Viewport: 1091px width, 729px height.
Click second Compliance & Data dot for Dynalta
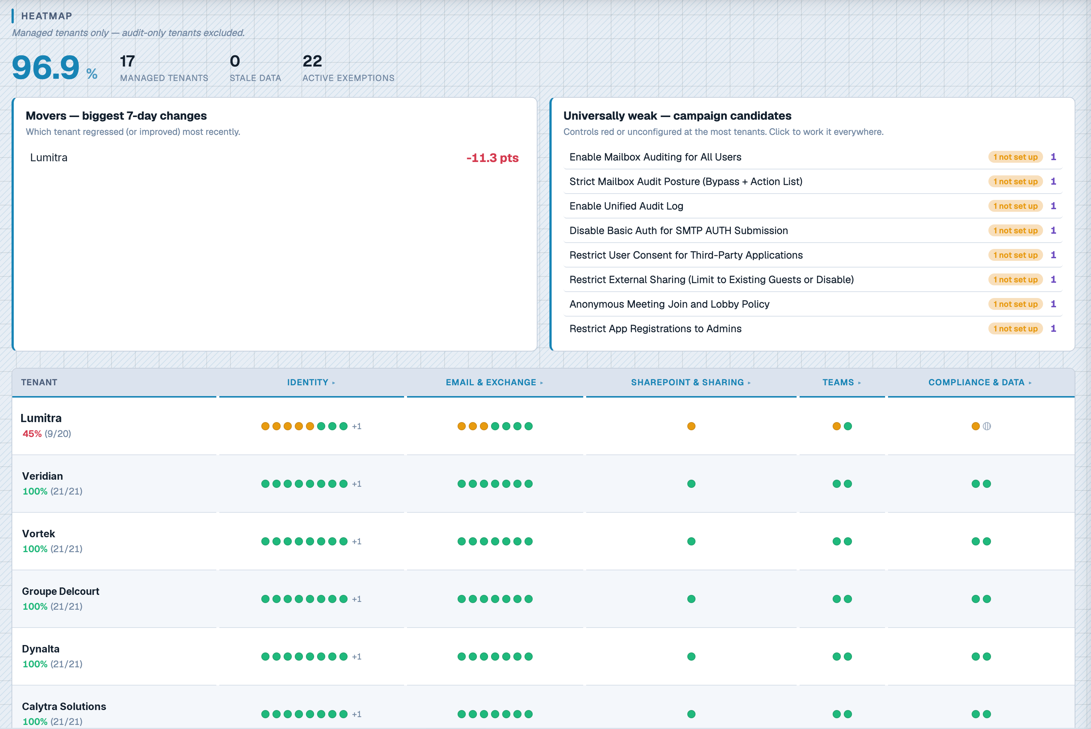(987, 657)
